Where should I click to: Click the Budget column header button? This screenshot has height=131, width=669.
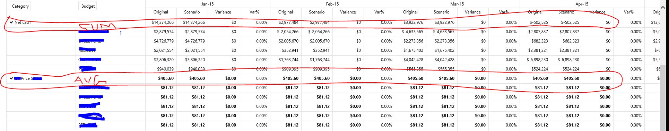click(88, 6)
